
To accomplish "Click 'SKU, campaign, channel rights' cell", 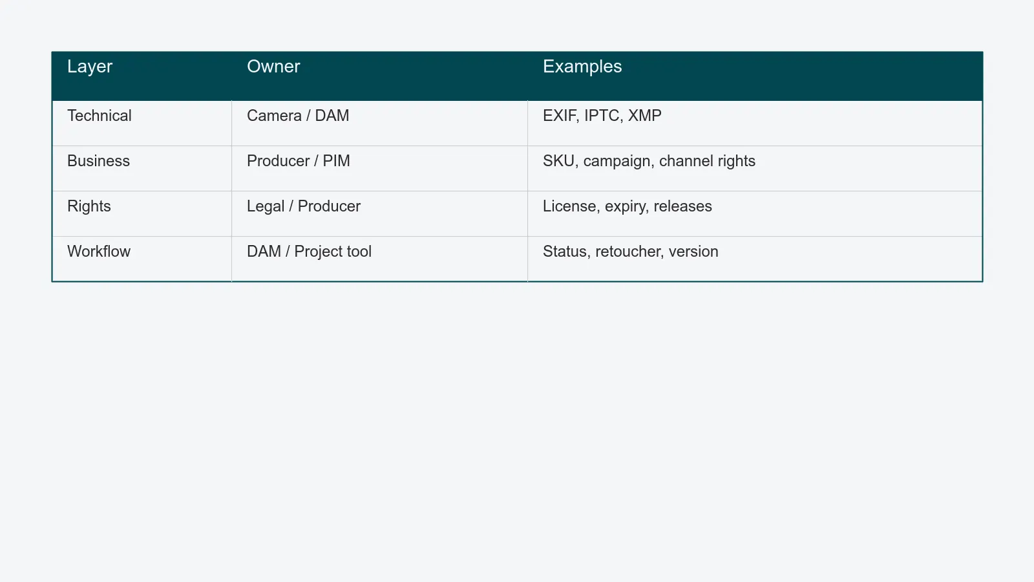I will pos(755,168).
